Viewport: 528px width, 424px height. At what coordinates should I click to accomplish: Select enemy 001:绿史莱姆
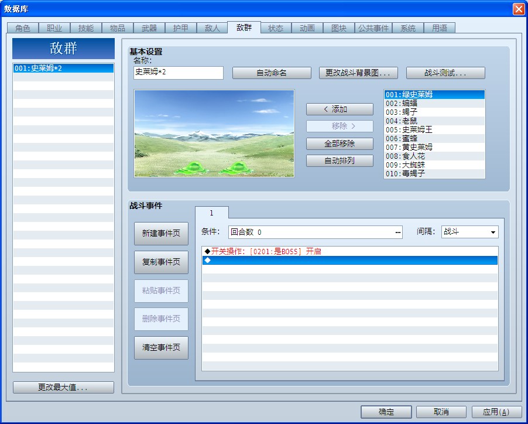click(x=434, y=95)
